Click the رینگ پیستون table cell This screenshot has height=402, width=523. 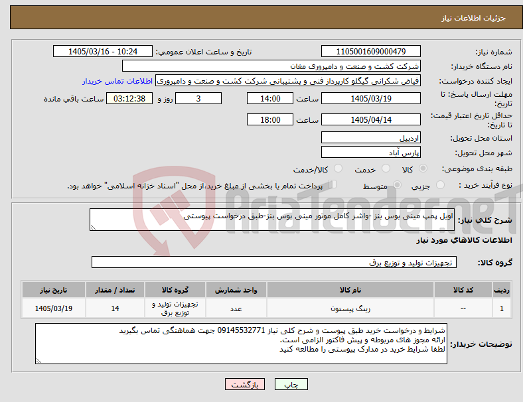(350, 308)
